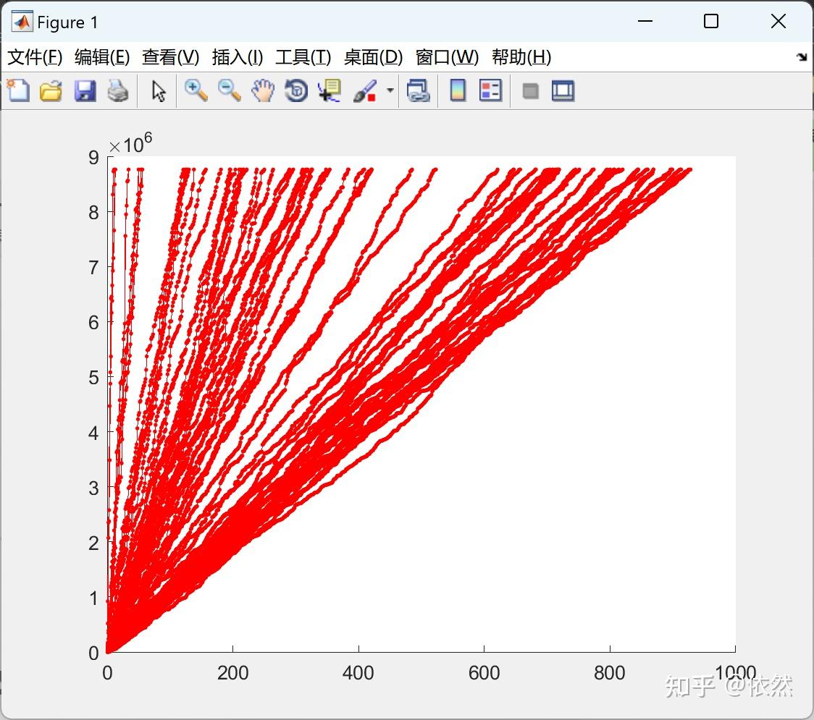
Task: Enable Rotate 3D mode
Action: click(x=296, y=90)
